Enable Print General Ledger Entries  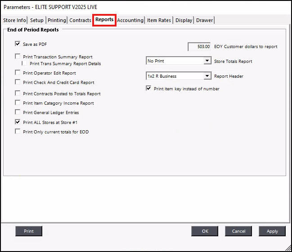(x=18, y=112)
